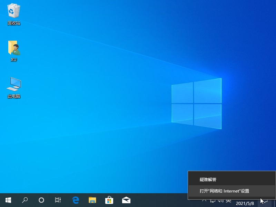Click the Windows logo on the wallpaper
276x207 pixels.
pyautogui.click(x=196, y=103)
